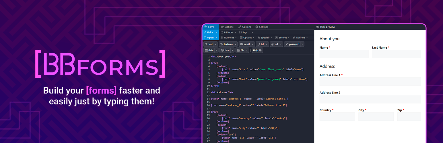This screenshot has width=443, height=143.
Task: Open dropdown arrow next to url
Action: click(x=281, y=44)
